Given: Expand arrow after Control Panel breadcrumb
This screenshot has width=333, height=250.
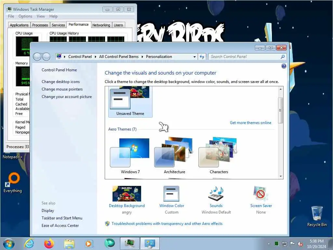Looking at the screenshot, I should tap(96, 57).
